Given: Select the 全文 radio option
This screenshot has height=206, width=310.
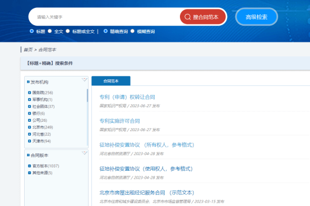Looking at the screenshot, I should coord(50,31).
